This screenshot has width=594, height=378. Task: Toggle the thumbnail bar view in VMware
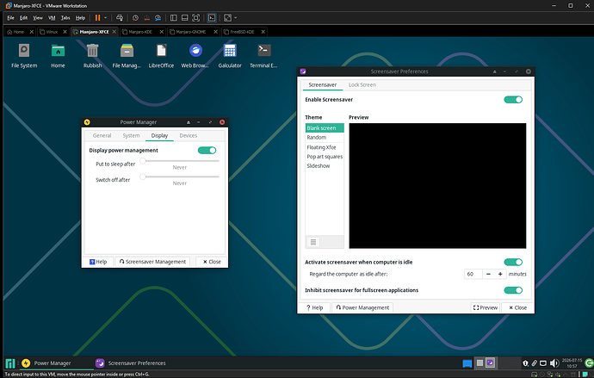point(185,18)
